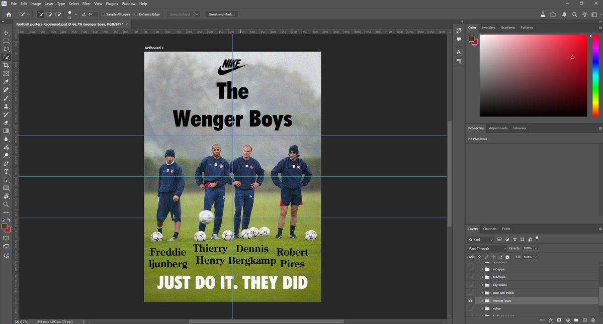Delete layer with trash icon
Image resolution: width=603 pixels, height=324 pixels.
593,320
